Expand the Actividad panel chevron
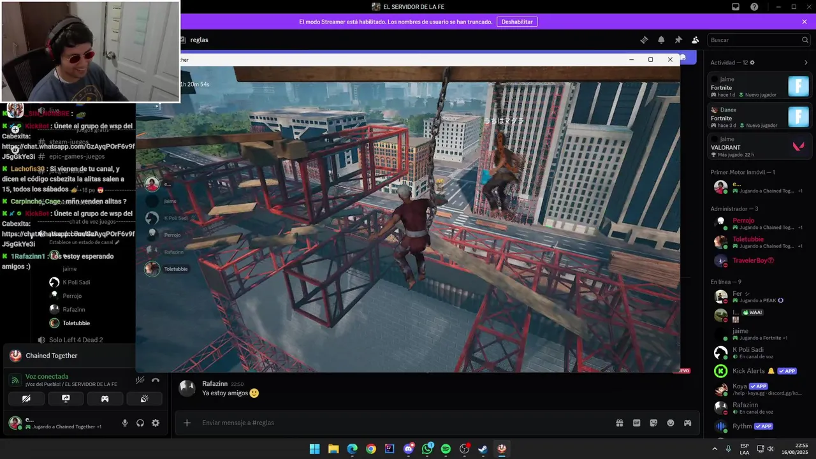The image size is (816, 459). click(x=806, y=62)
